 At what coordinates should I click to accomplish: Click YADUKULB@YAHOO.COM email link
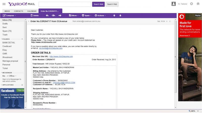[64, 83]
